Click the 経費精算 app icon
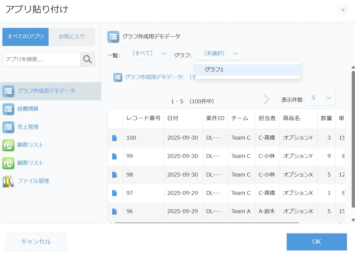355x254 pixels. tap(8, 109)
